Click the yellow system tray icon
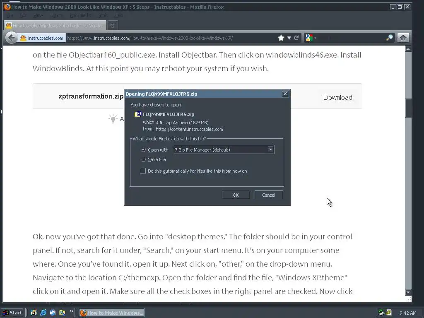This screenshot has width=424, height=318. click(389, 312)
